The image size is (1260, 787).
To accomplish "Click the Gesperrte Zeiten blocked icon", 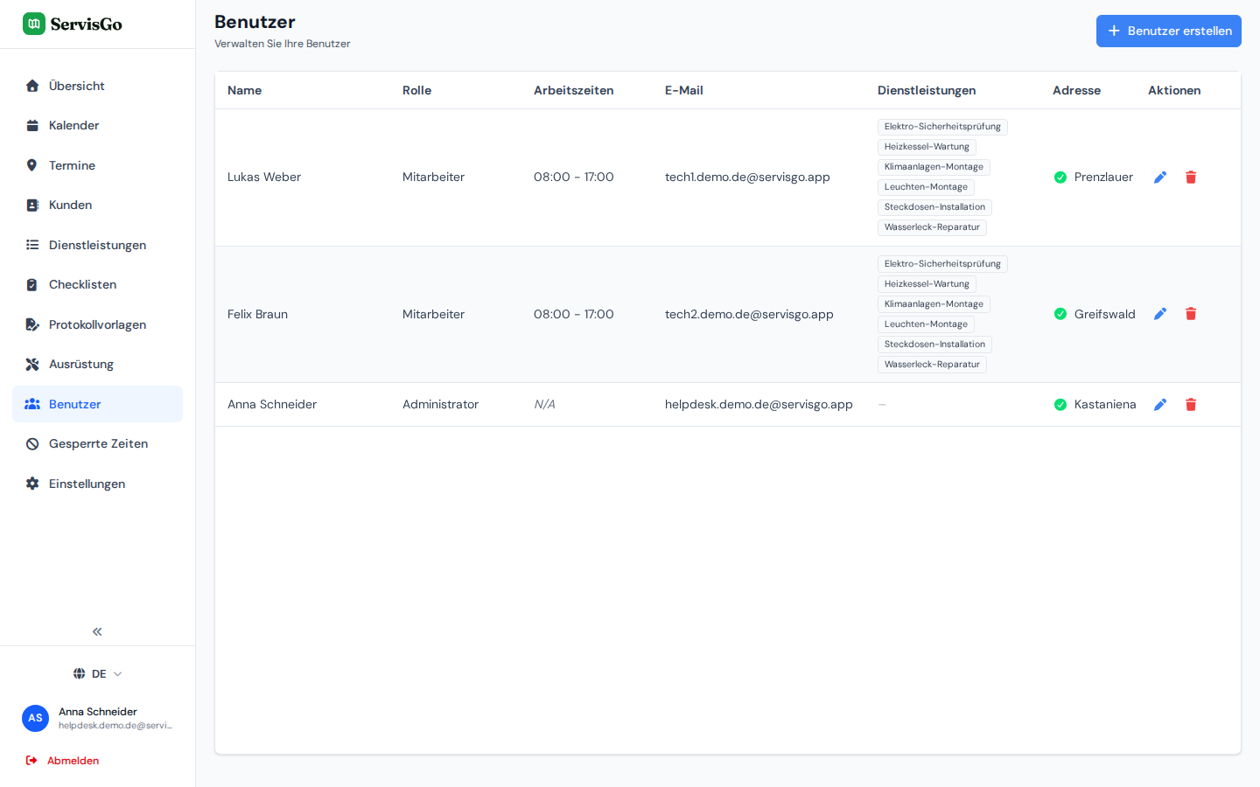I will pyautogui.click(x=32, y=444).
